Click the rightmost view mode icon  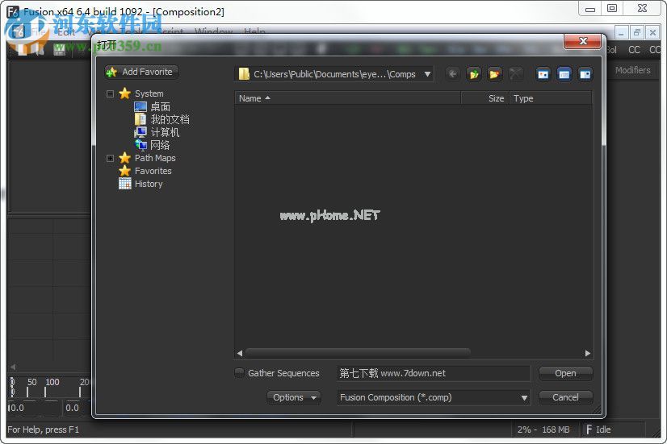pos(585,74)
